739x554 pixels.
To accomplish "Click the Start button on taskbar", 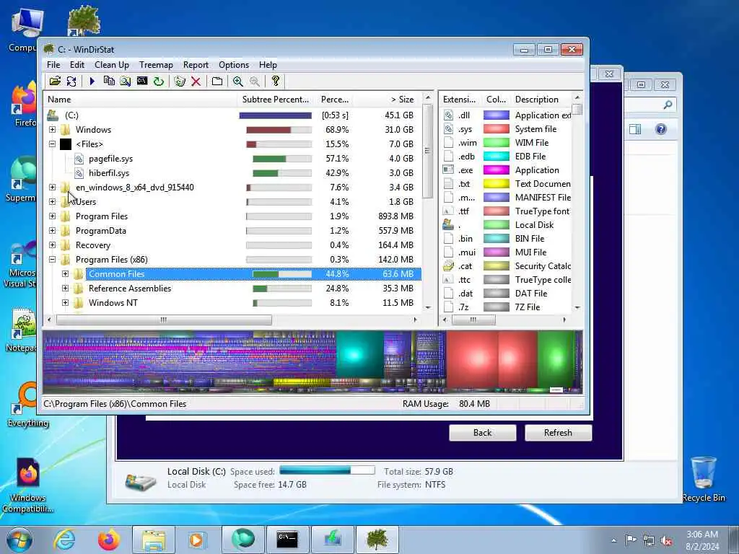I will coord(19,540).
